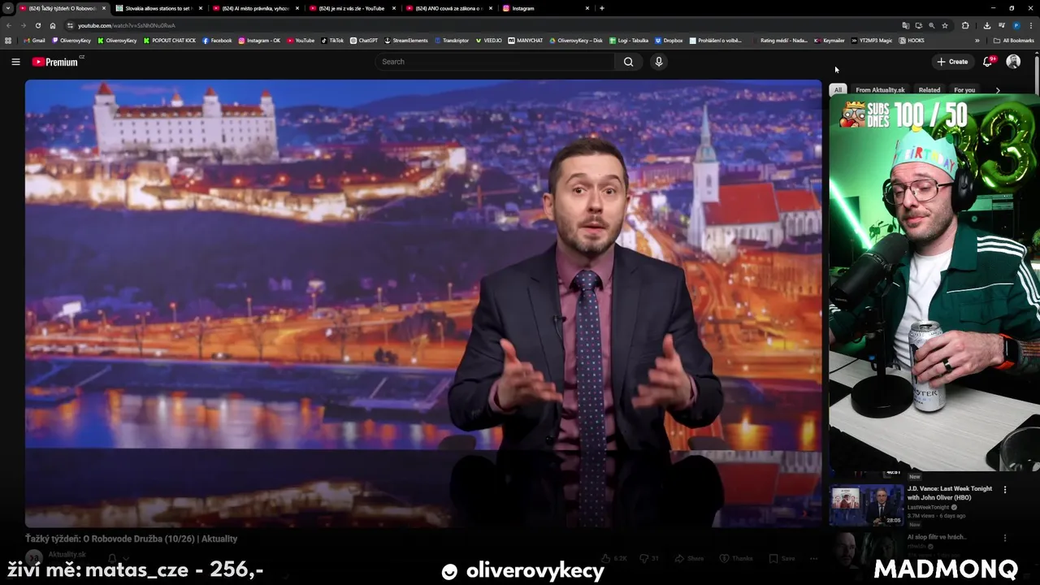Close the Slovakia allows stations tab
This screenshot has width=1040, height=585.
coord(200,8)
